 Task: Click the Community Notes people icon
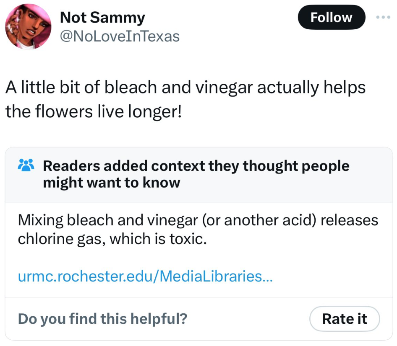tap(26, 166)
